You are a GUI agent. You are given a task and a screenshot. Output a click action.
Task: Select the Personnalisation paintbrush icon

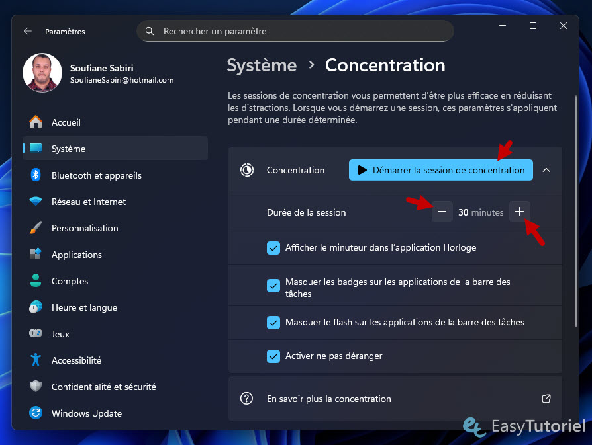pos(36,228)
